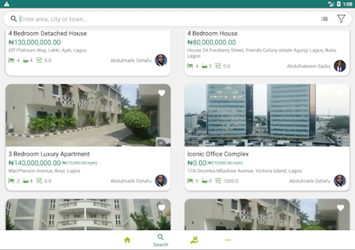Tap agent avatar on 3 Bedroom Luxury Apartment
Image resolution: width=355 pixels, height=250 pixels.
(x=161, y=181)
